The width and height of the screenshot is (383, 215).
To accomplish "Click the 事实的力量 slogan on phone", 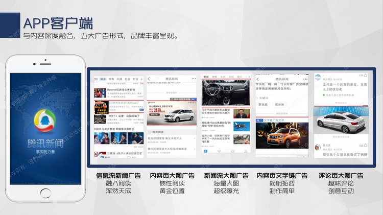I will point(45,152).
